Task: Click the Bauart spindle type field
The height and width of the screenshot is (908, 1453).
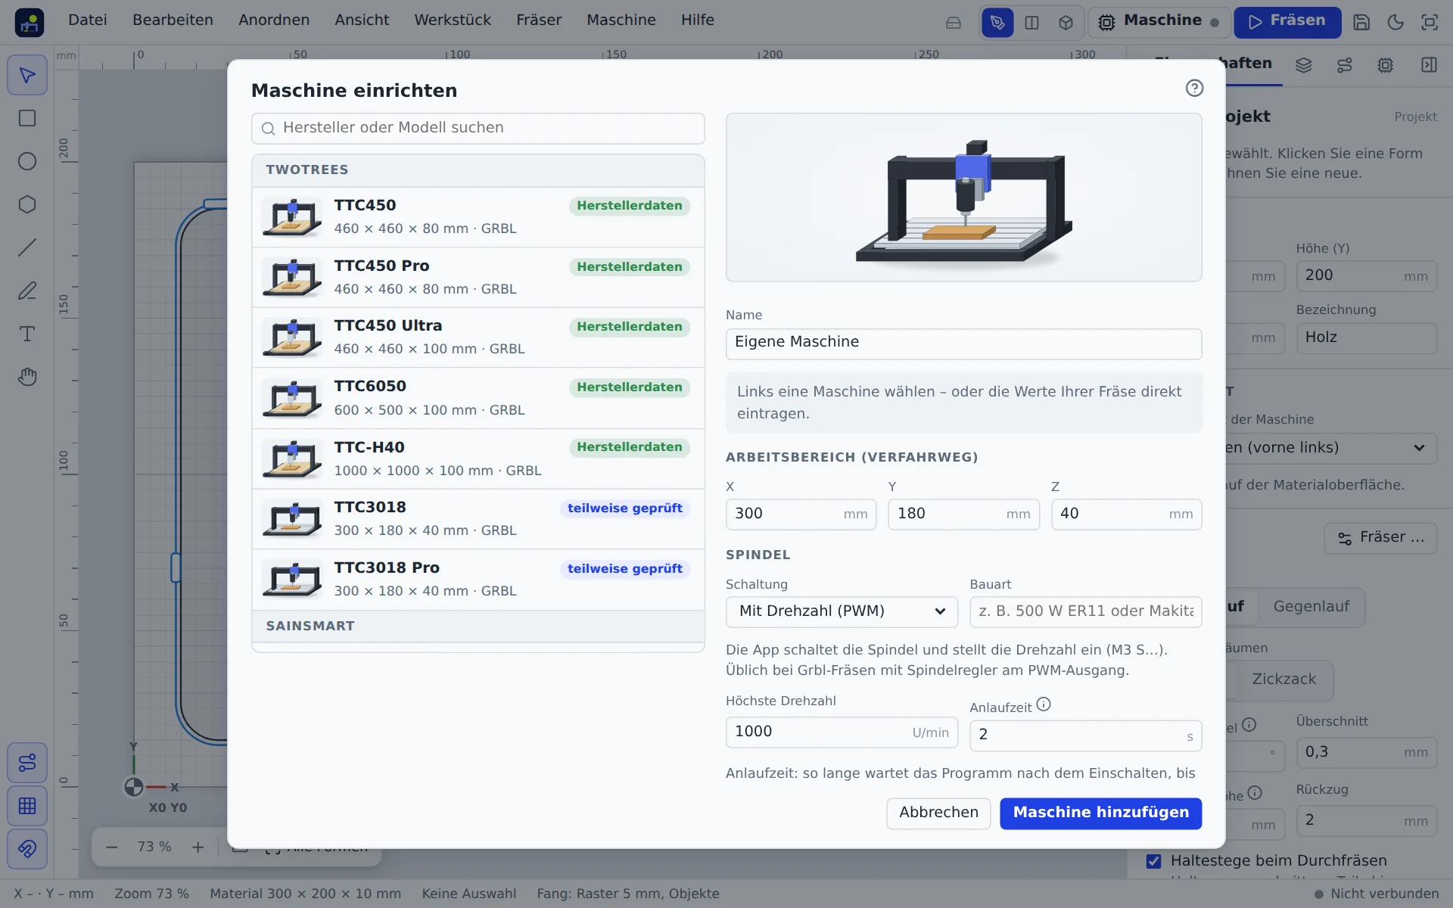Action: (1085, 611)
